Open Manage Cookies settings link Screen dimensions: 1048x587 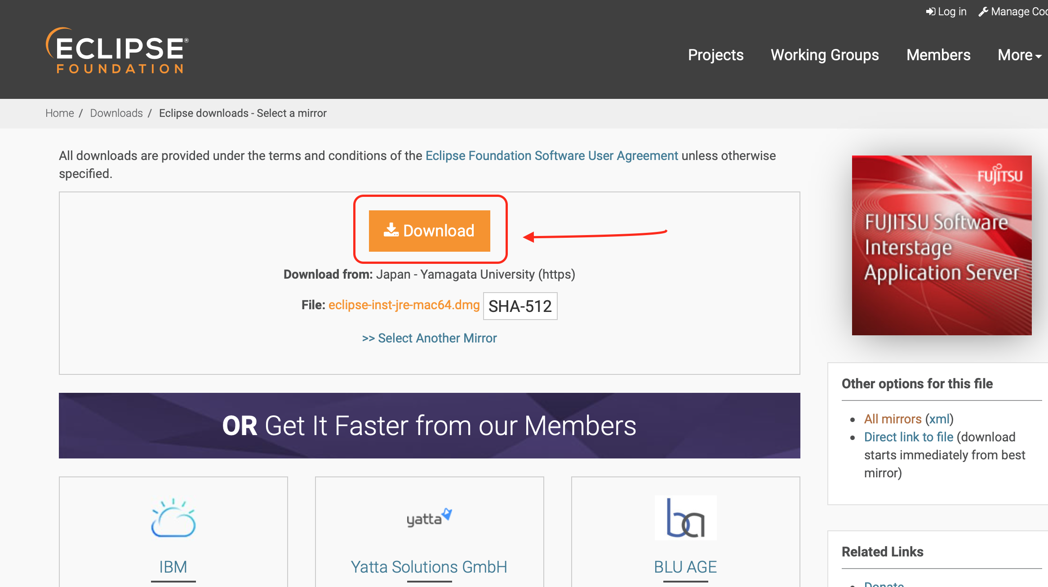[x=1014, y=12]
